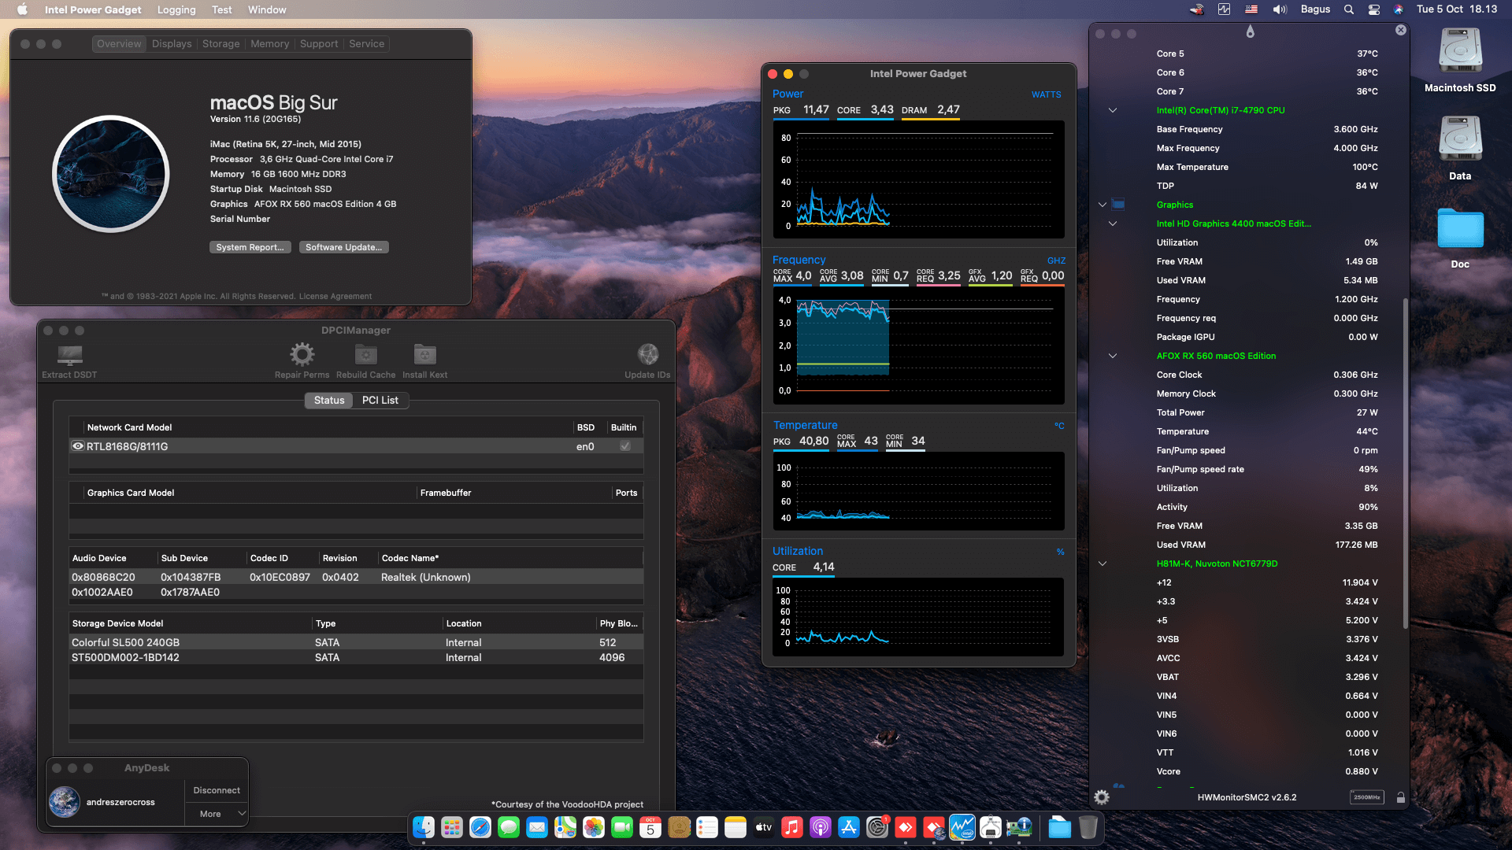
Task: Collapse the Graphics section in HWMonitorSMC2
Action: coord(1102,205)
